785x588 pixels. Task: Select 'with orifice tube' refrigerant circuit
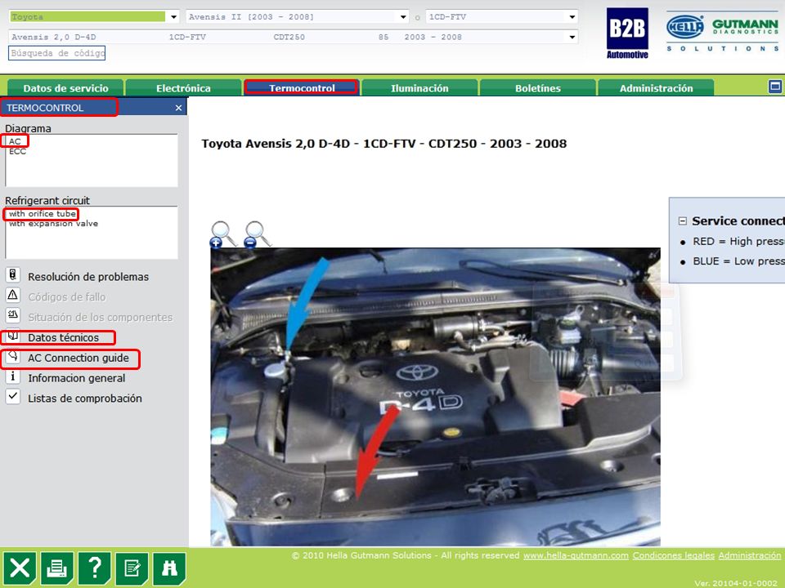[42, 213]
